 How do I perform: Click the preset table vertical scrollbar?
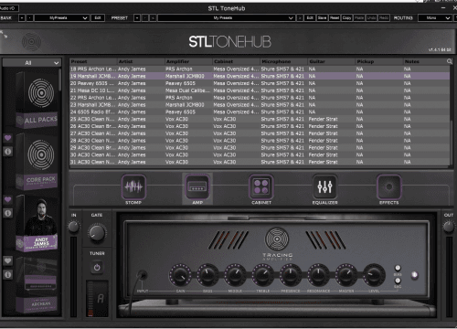tap(452, 143)
